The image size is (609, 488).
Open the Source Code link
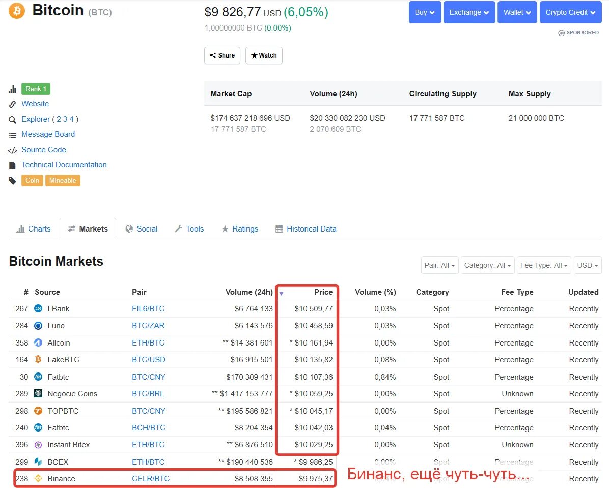(x=43, y=150)
